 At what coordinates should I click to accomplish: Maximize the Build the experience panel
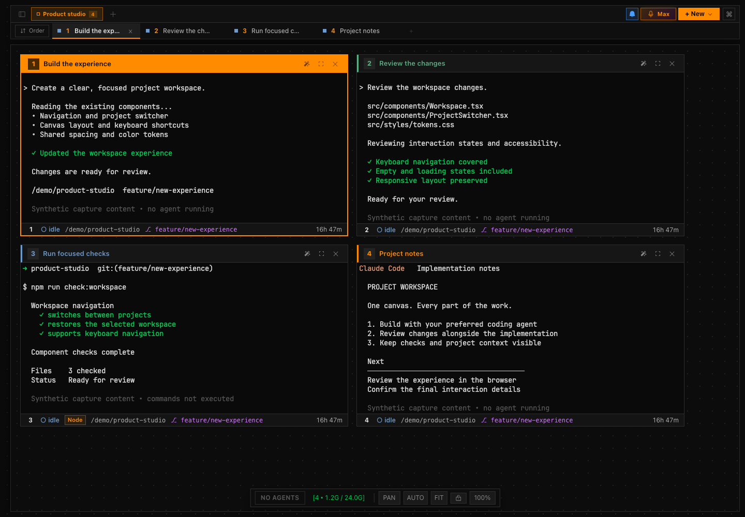[x=321, y=64]
